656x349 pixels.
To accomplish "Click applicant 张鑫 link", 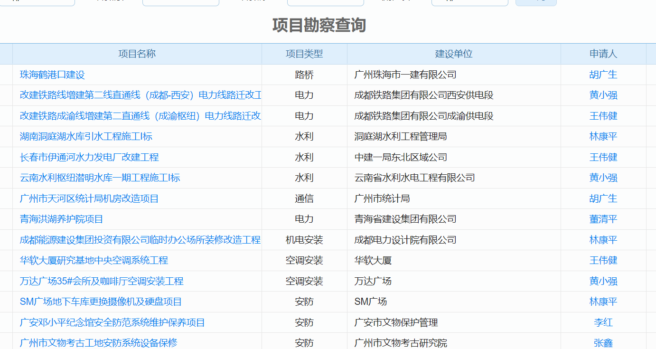I will (x=603, y=342).
